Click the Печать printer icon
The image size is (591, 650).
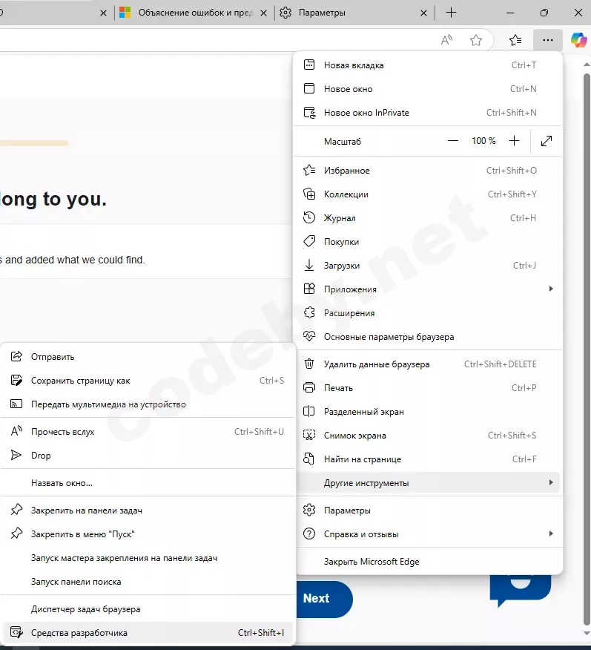pos(309,387)
